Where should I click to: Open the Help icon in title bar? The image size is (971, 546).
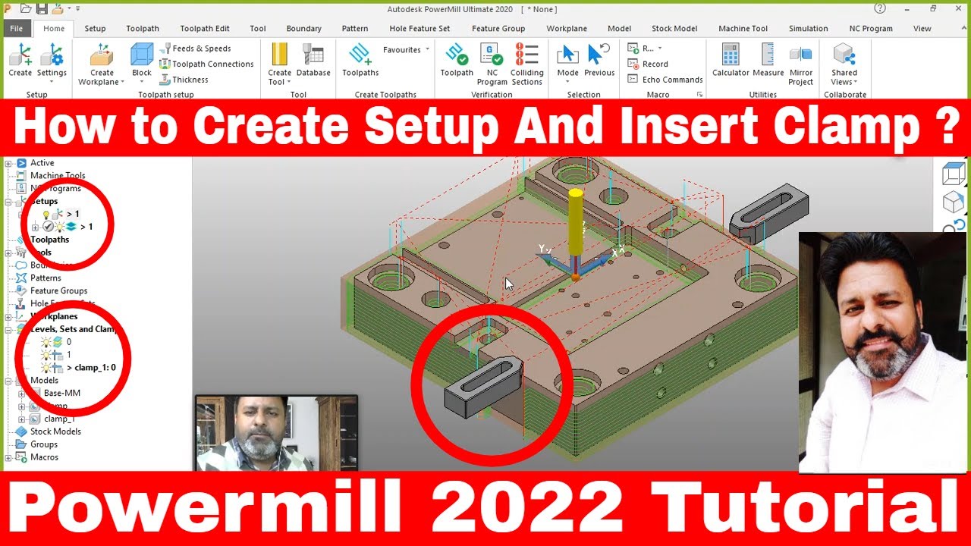click(880, 9)
